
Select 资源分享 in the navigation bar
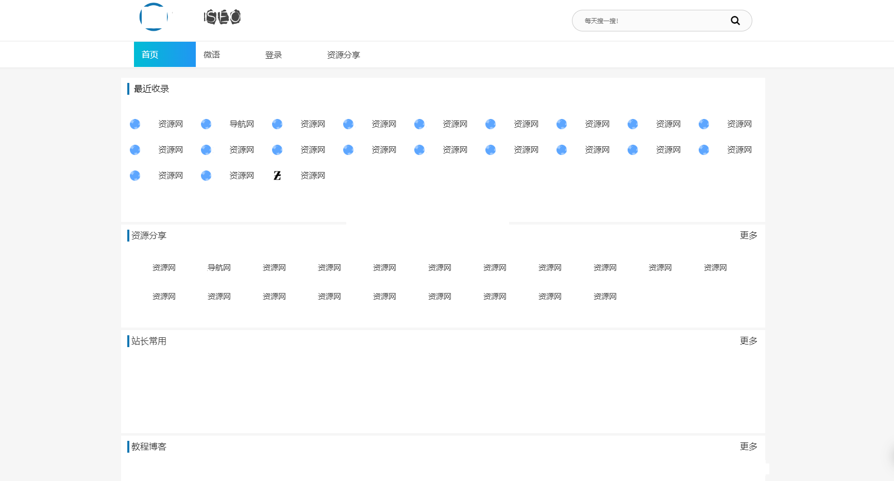pyautogui.click(x=344, y=54)
